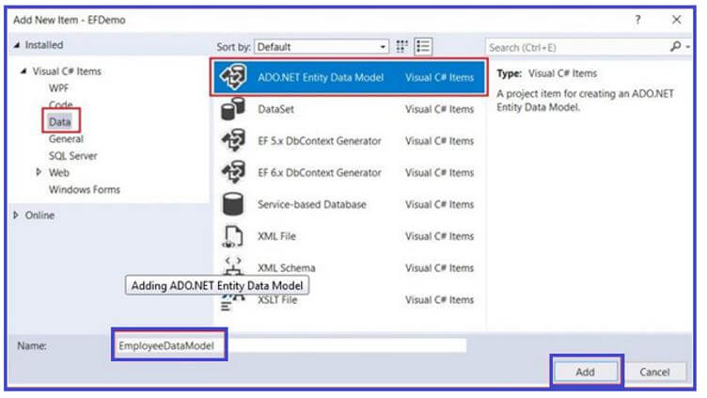Image resolution: width=707 pixels, height=398 pixels.
Task: Select the "XML Schema" template name
Action: 287,267
